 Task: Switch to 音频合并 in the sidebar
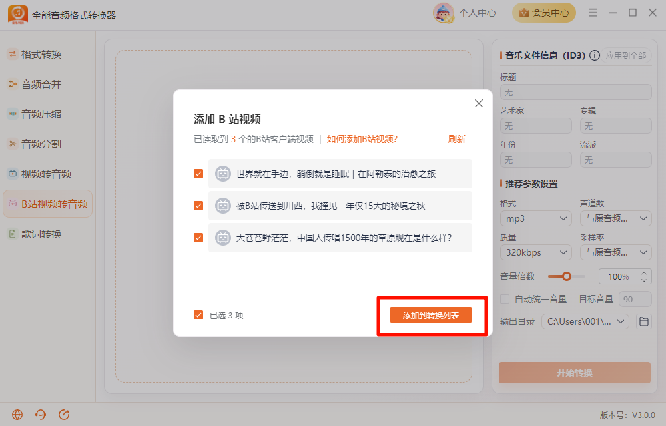click(x=47, y=84)
